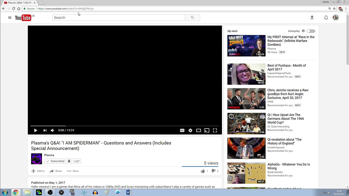The width and height of the screenshot is (349, 196).
Task: Open the zoom indicator in address bar
Action: (330, 9)
